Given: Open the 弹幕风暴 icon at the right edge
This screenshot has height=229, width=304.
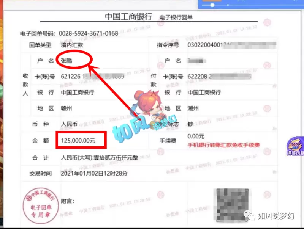Looking at the screenshot, I should pyautogui.click(x=295, y=146).
